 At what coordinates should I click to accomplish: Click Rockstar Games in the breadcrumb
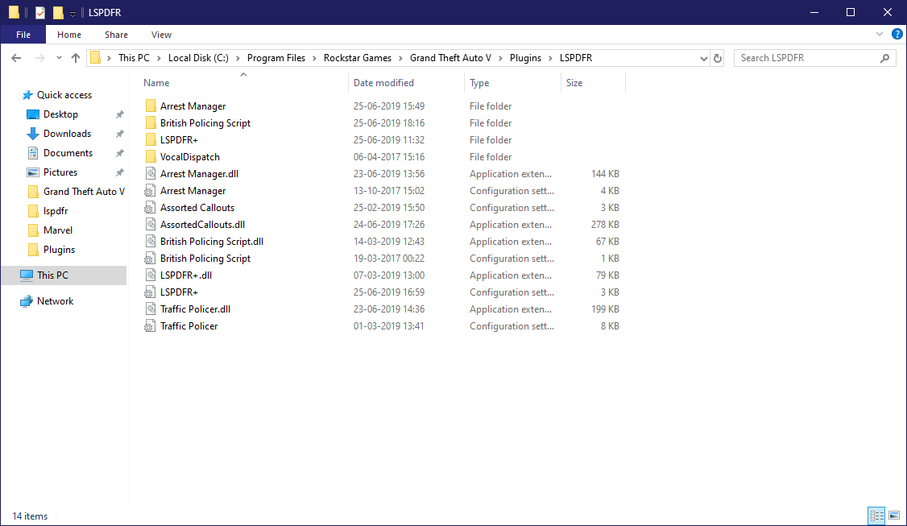point(358,58)
